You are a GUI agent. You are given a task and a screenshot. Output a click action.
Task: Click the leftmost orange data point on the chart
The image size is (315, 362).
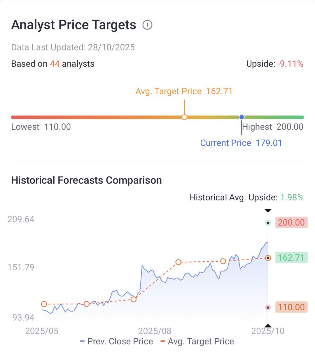(x=44, y=304)
